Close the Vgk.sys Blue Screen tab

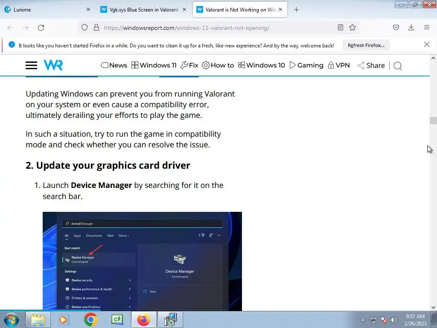pos(184,9)
